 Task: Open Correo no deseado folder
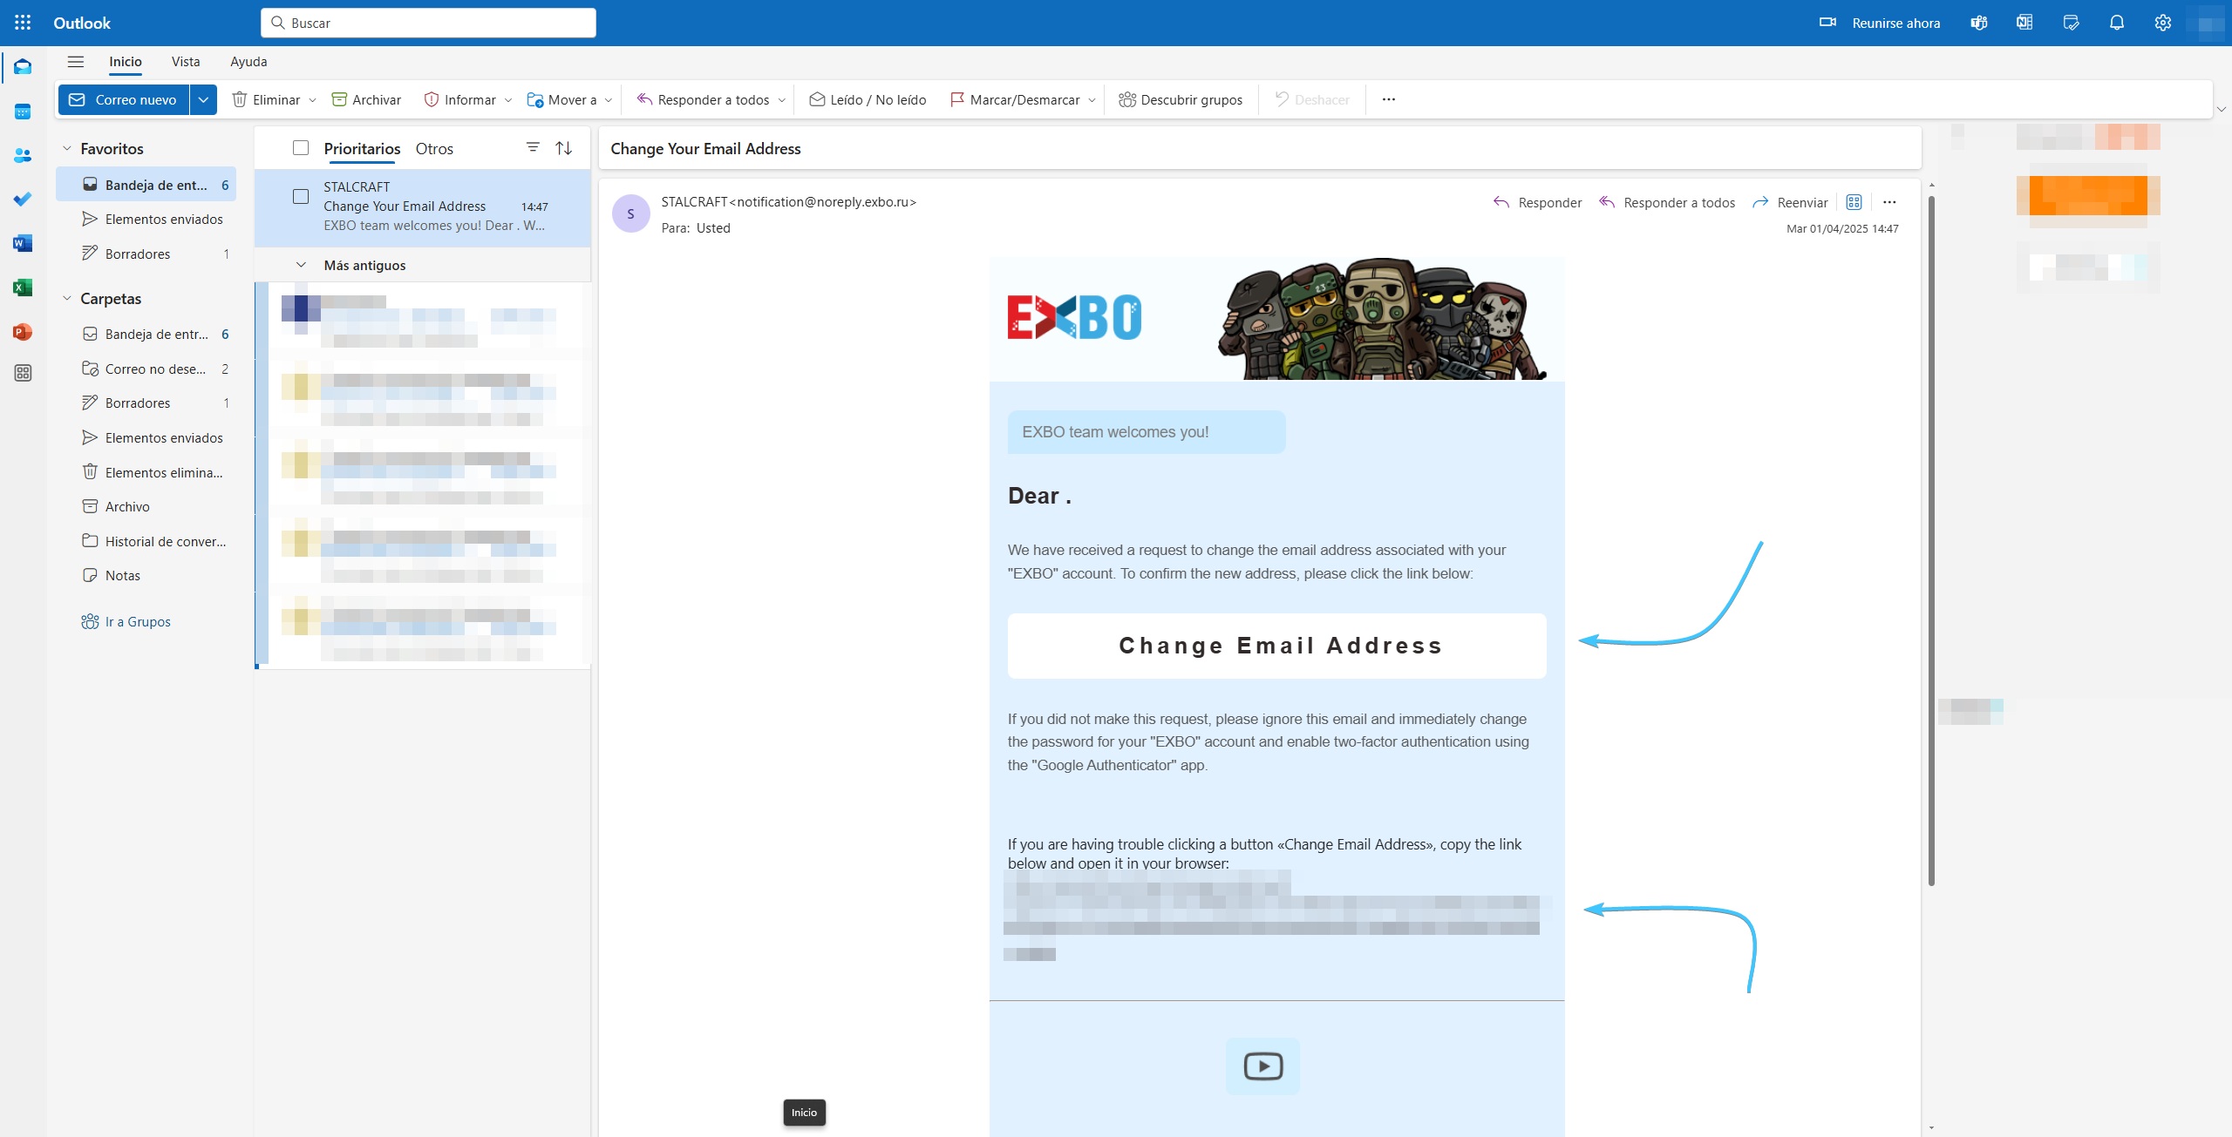point(146,369)
